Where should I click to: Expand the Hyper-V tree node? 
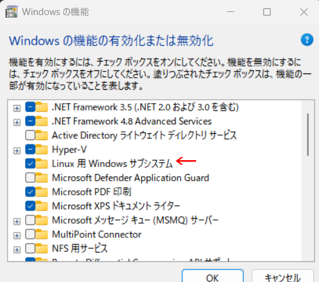(17, 151)
